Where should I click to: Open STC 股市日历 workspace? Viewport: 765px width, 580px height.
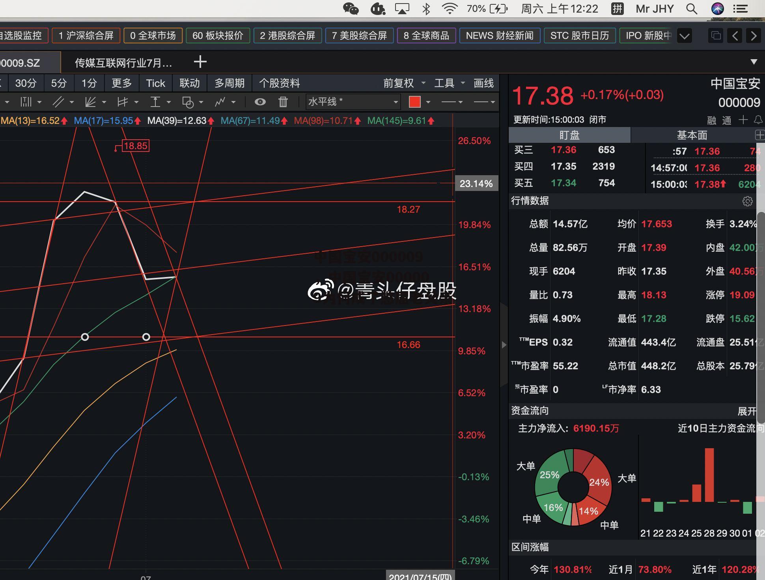tap(580, 36)
